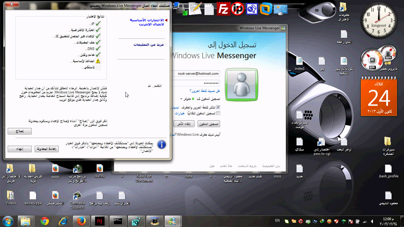Click the analog clock gadget
Image resolution: width=404 pixels, height=227 pixels.
pos(379,20)
